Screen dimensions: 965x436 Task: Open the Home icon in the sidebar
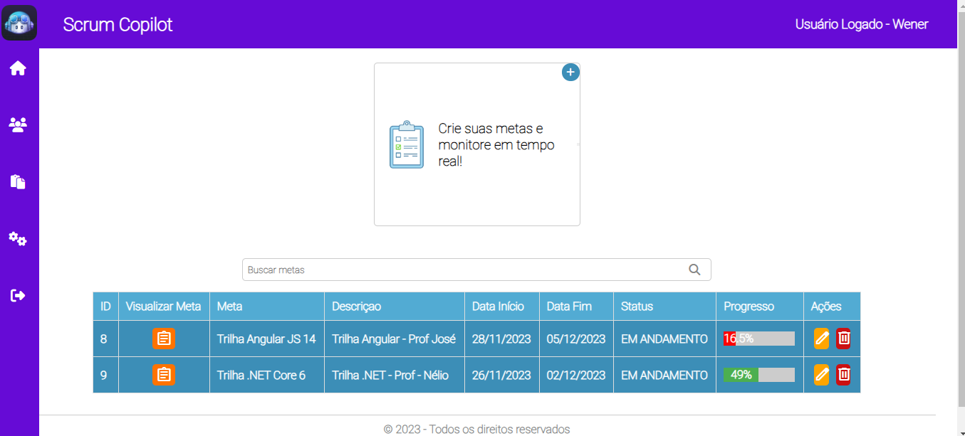[18, 67]
